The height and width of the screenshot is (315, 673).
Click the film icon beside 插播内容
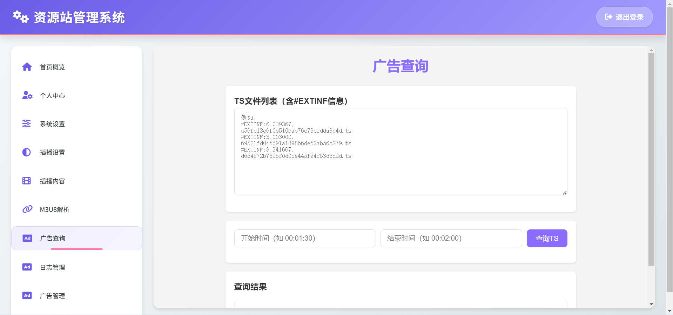tap(27, 181)
